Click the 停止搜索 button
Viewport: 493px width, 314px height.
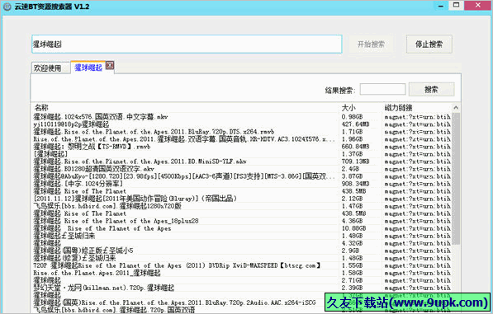429,45
